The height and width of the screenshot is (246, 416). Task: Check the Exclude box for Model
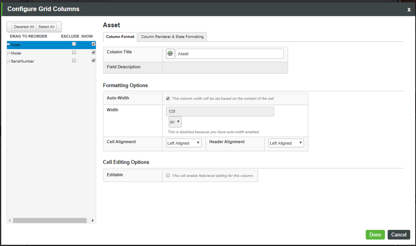(74, 52)
